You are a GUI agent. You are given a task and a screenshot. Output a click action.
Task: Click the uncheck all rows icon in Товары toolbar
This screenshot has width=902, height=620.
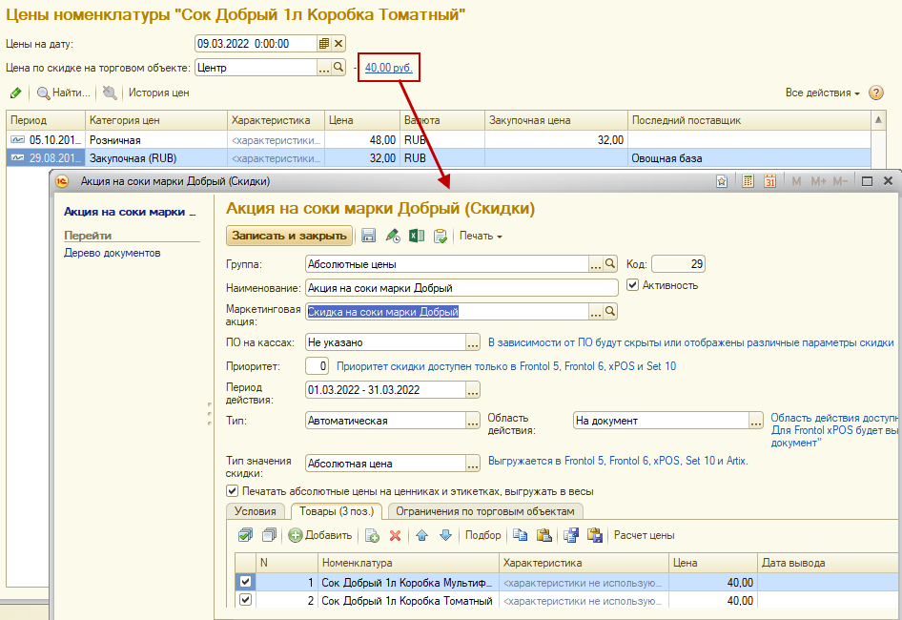tap(269, 535)
